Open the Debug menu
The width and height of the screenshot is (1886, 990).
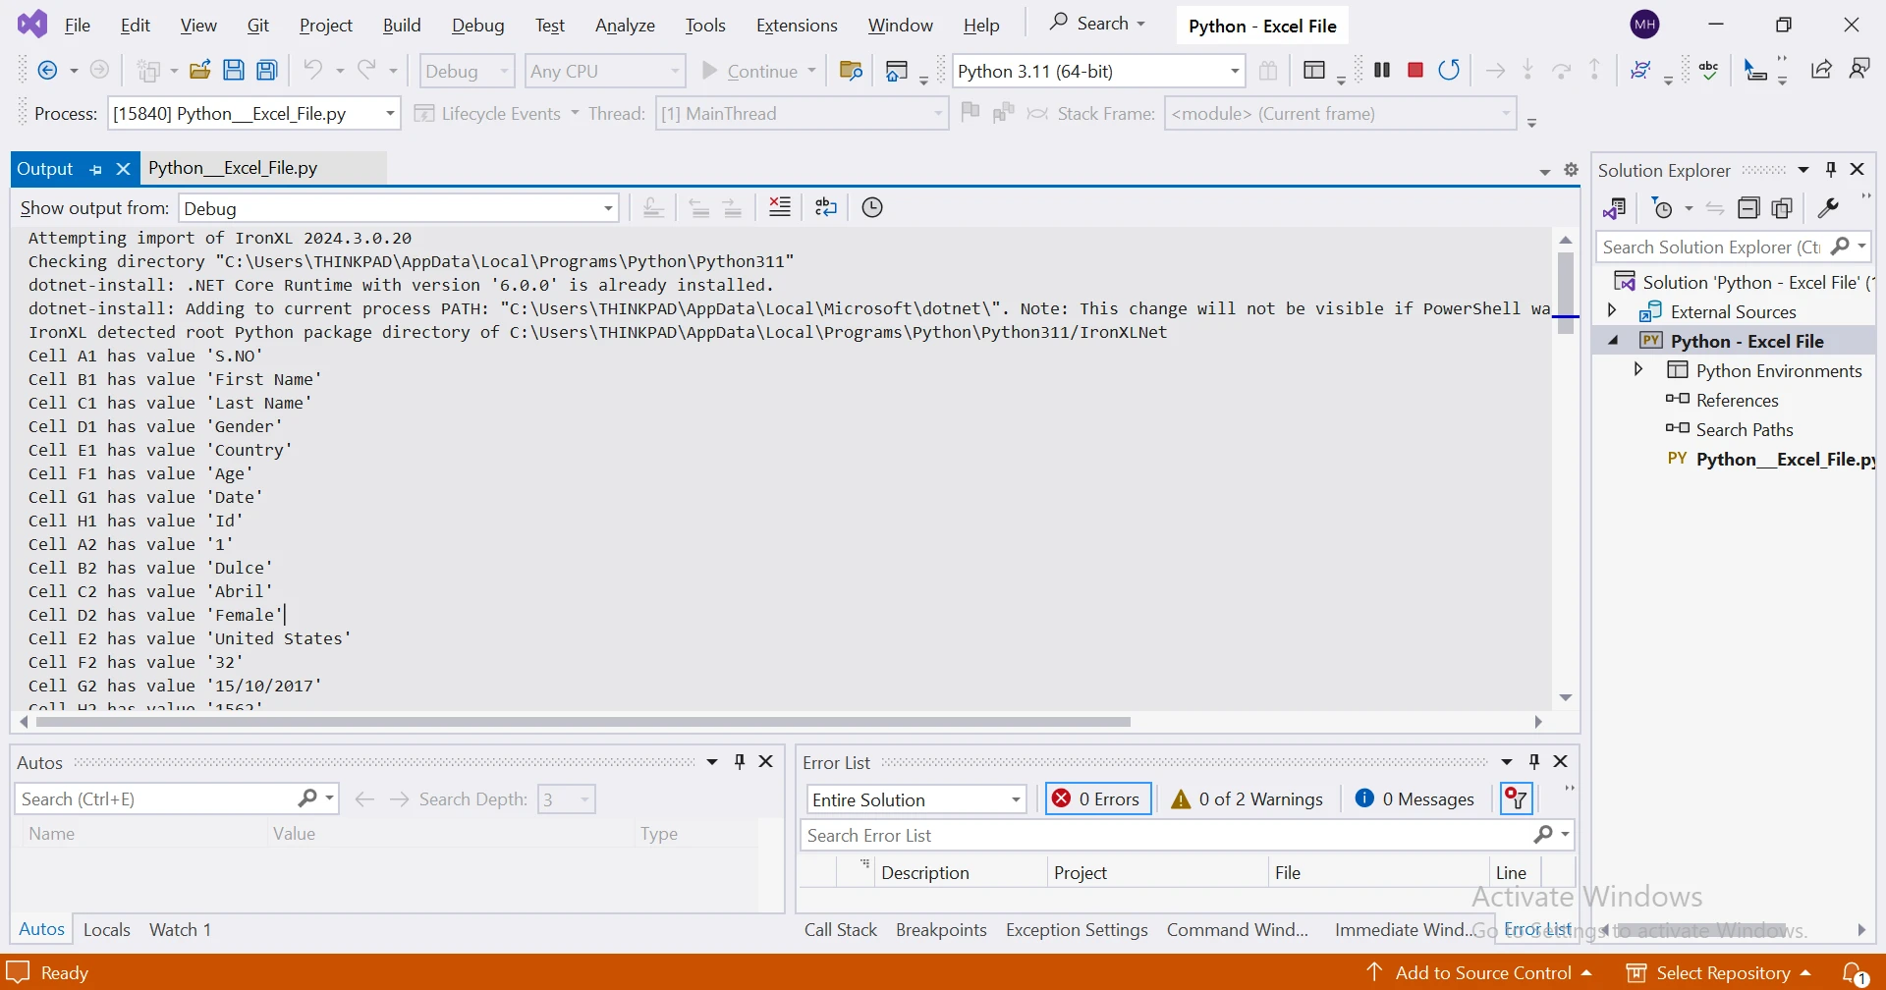pos(477,26)
